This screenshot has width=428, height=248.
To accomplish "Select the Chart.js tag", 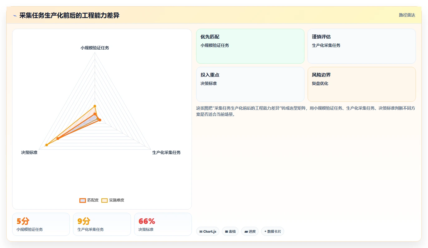I will point(207,231).
